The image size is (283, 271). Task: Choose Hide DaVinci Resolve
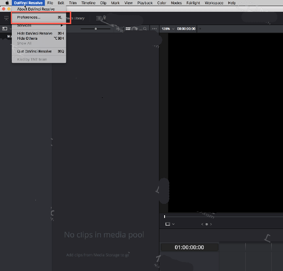coord(39,33)
